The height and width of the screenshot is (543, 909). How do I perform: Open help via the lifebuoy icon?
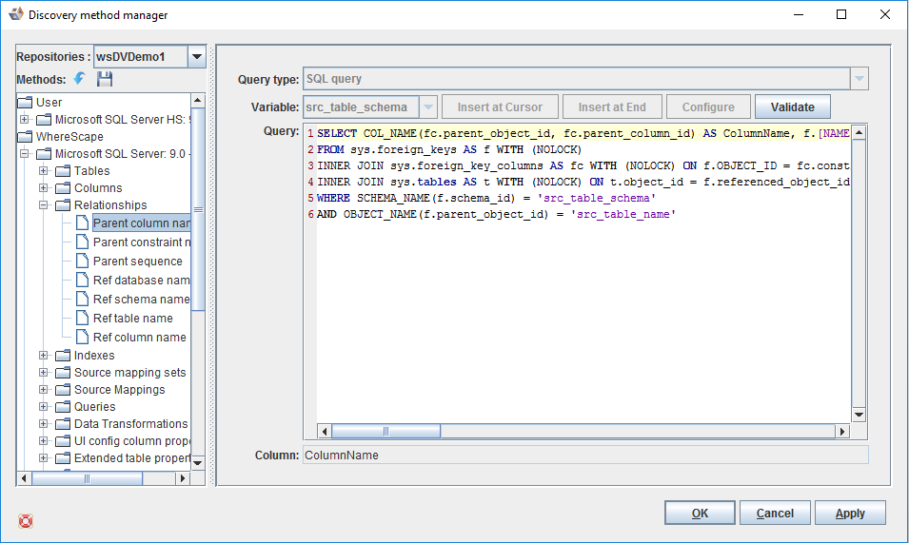pos(26,520)
